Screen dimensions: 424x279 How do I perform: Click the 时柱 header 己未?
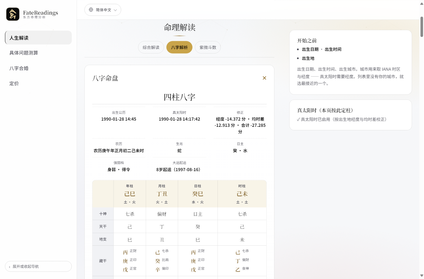[x=242, y=194]
